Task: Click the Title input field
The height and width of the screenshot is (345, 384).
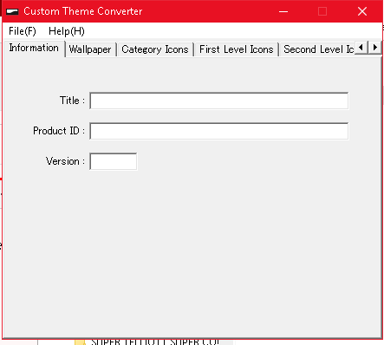Action: click(x=219, y=101)
